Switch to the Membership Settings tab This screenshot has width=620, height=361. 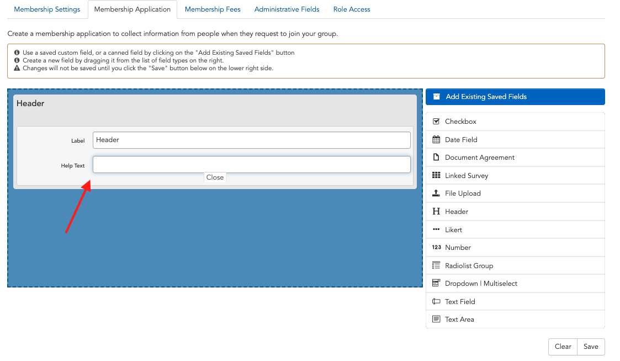click(47, 9)
